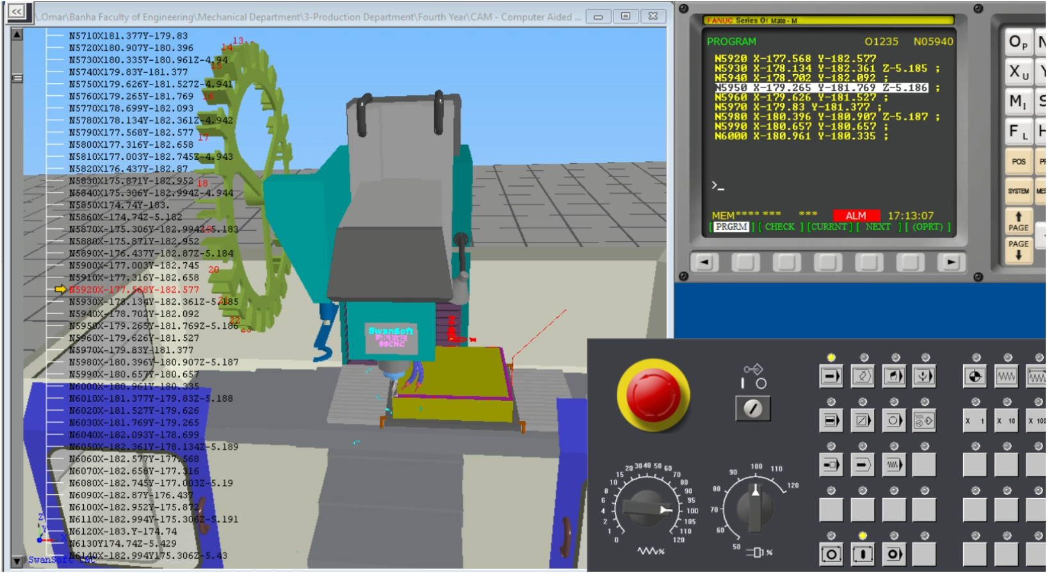This screenshot has height=573, width=1047.
Task: Select the (OPRT) screen tab label
Action: 928,226
